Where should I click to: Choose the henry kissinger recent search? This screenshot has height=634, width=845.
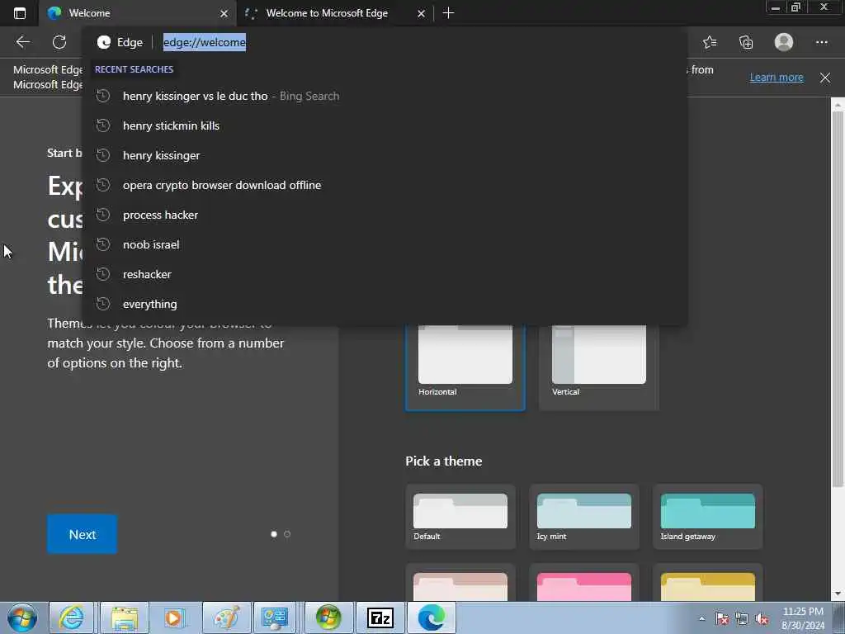pos(385,155)
